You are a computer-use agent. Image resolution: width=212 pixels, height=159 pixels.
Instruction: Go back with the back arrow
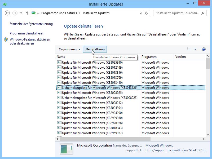[x=7, y=13]
